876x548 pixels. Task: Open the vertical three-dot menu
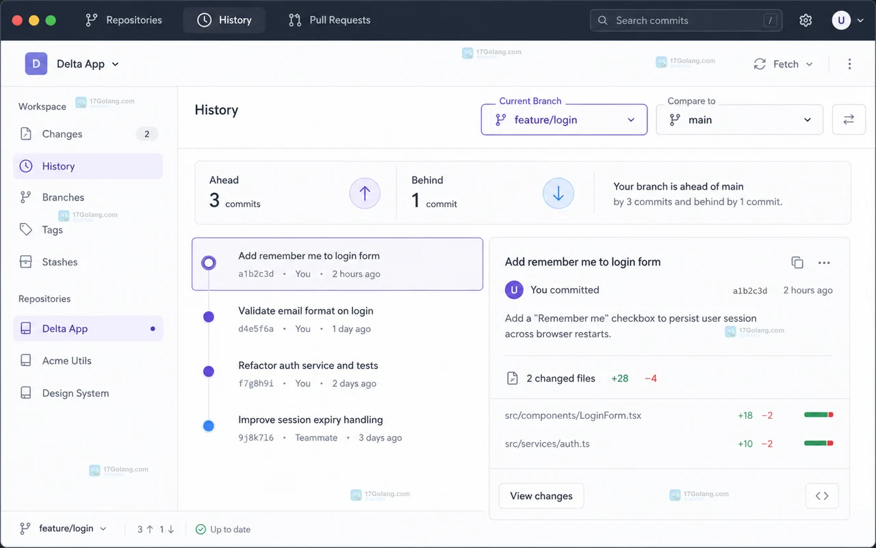tap(849, 64)
